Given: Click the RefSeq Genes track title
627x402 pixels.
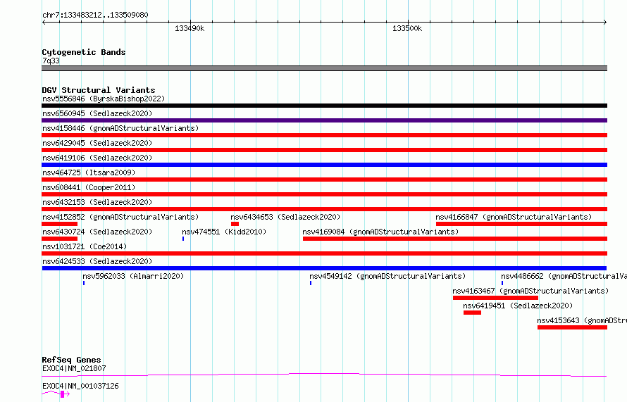Looking at the screenshot, I should (x=71, y=360).
